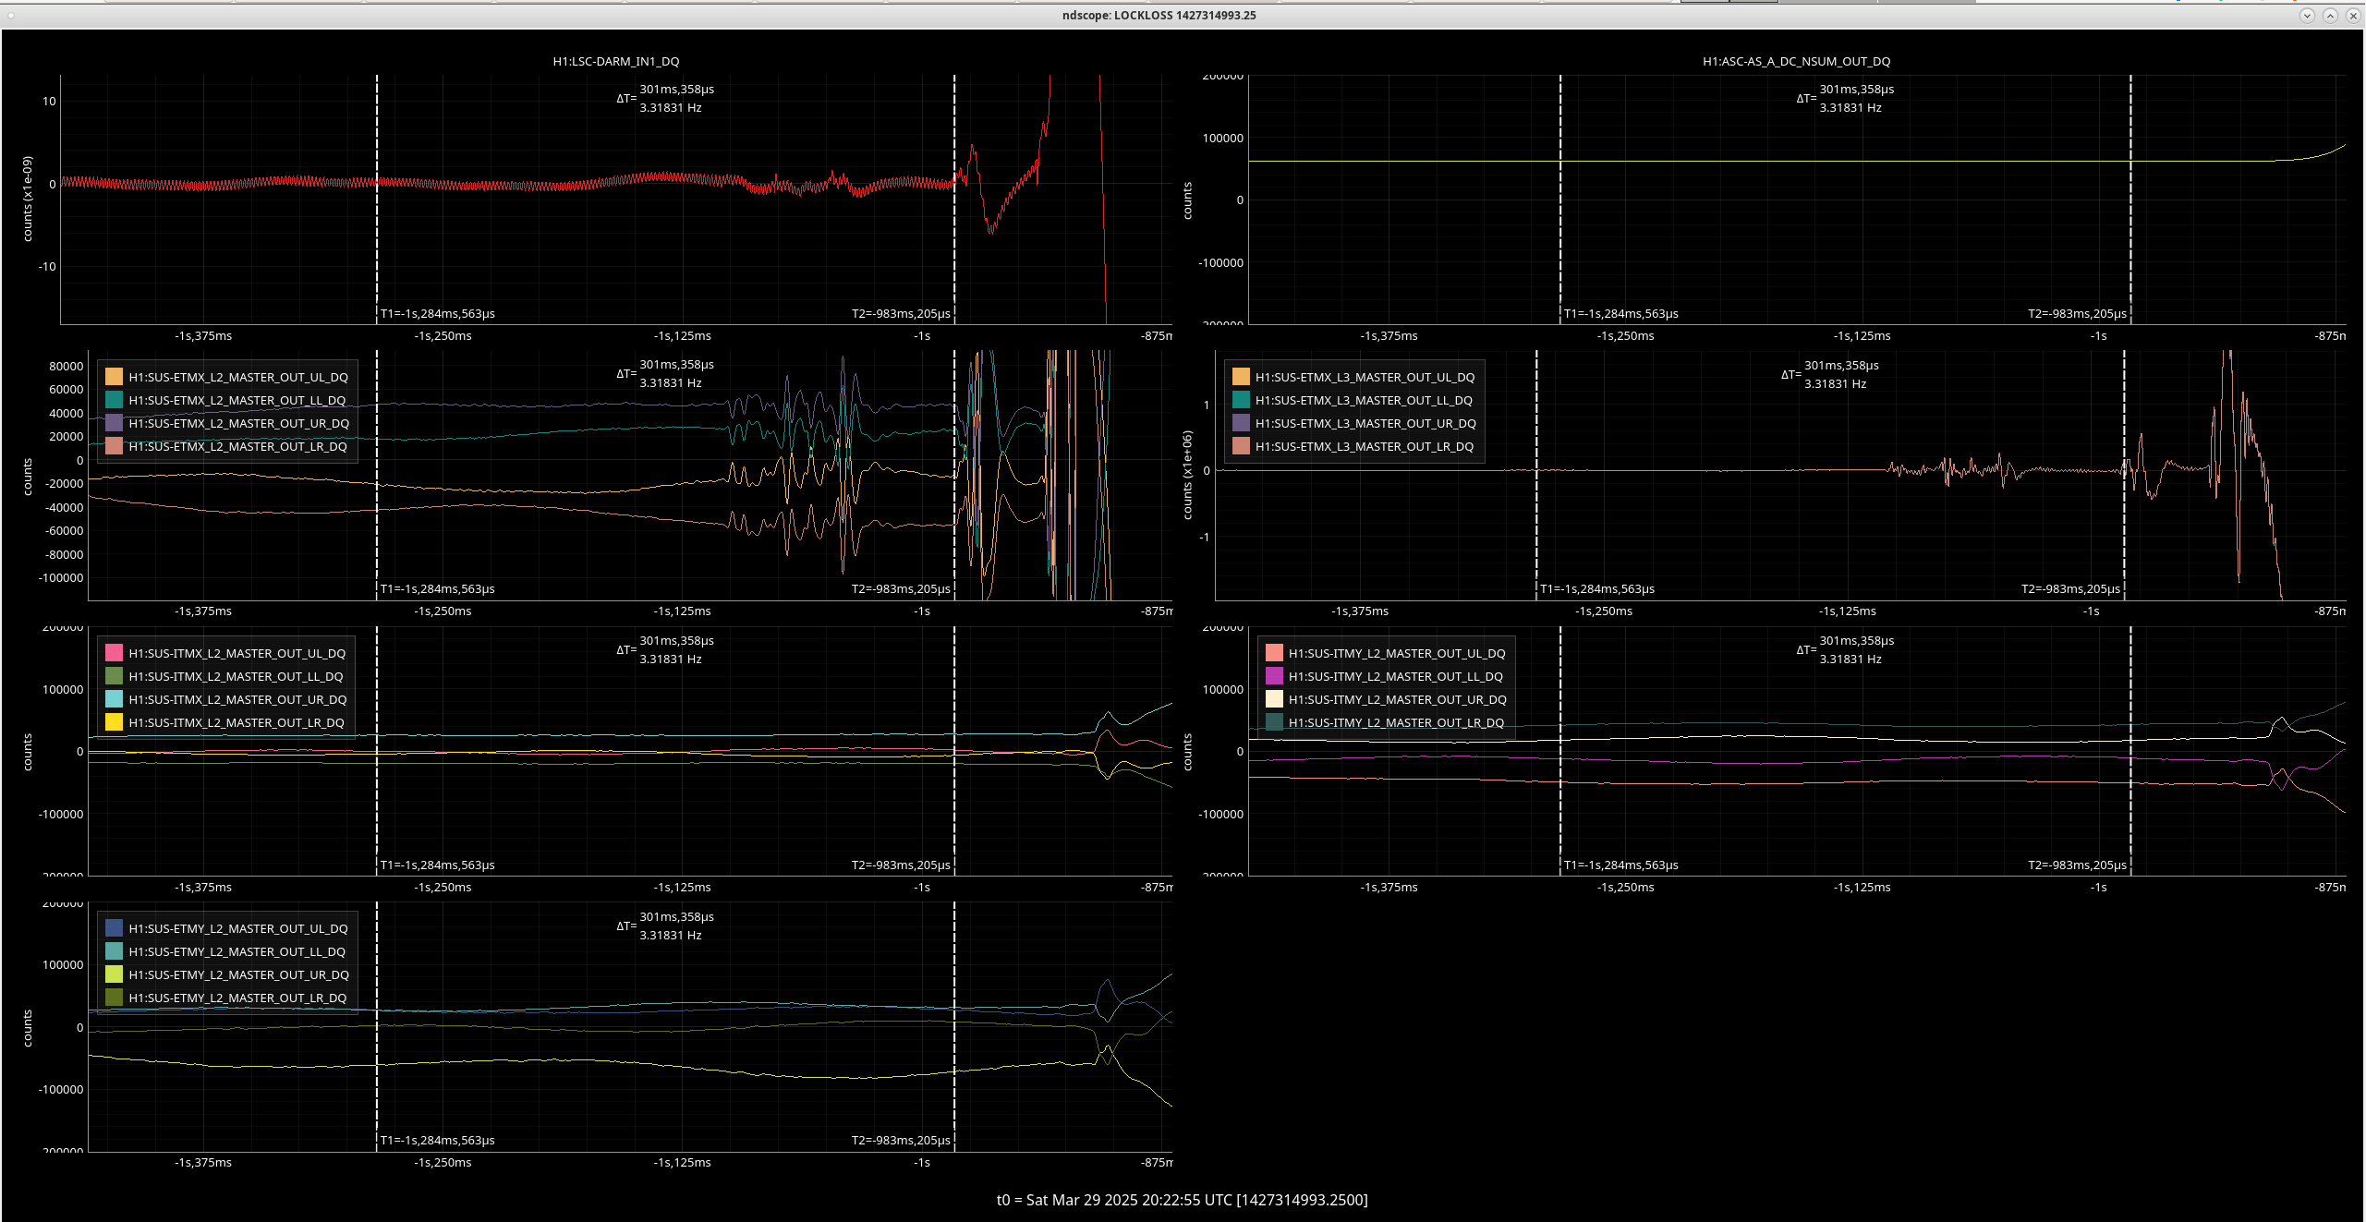This screenshot has height=1222, width=2366.
Task: Select the H1:SUS-ITMX_L2_MASTER_OUT_LL_DQ legend label
Action: (236, 676)
